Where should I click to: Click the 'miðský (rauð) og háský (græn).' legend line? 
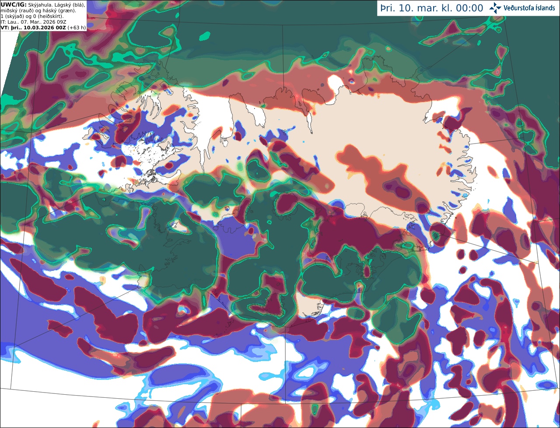(x=38, y=11)
